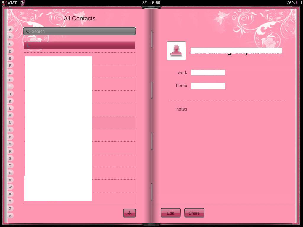Jump to letter B in the index

pyautogui.click(x=10, y=37)
